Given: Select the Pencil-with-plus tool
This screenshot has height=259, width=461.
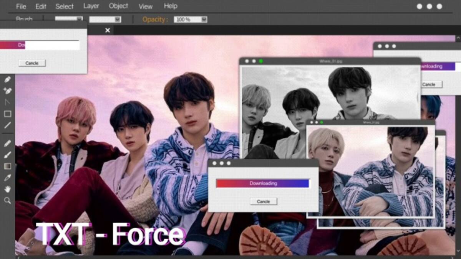Looking at the screenshot, I should point(7,91).
